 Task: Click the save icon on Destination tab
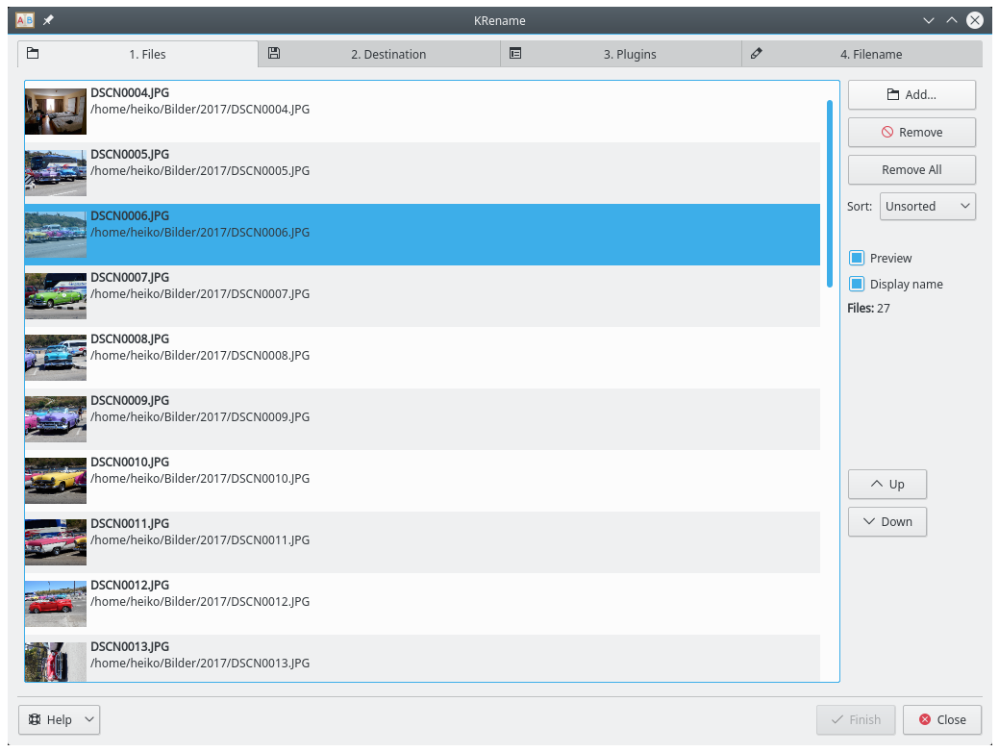(274, 54)
